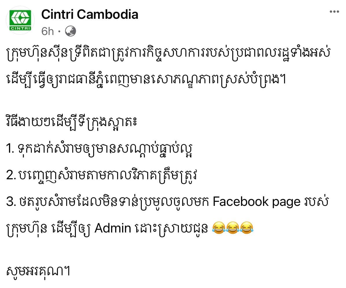Open the three-dot post options menu
Image resolution: width=346 pixels, height=288 pixels.
(x=334, y=12)
